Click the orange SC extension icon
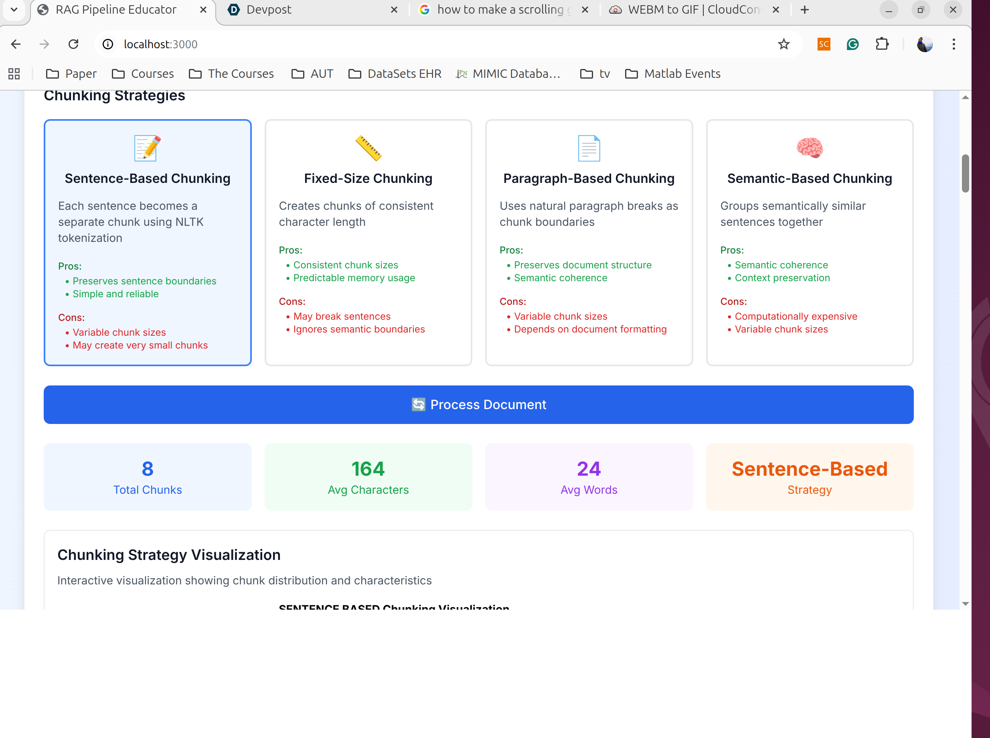 (x=824, y=44)
